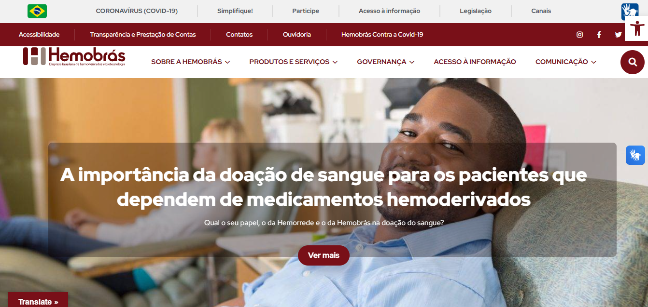Viewport: 648px width, 307px height.
Task: Open the accessibility person icon panel
Action: pyautogui.click(x=636, y=28)
